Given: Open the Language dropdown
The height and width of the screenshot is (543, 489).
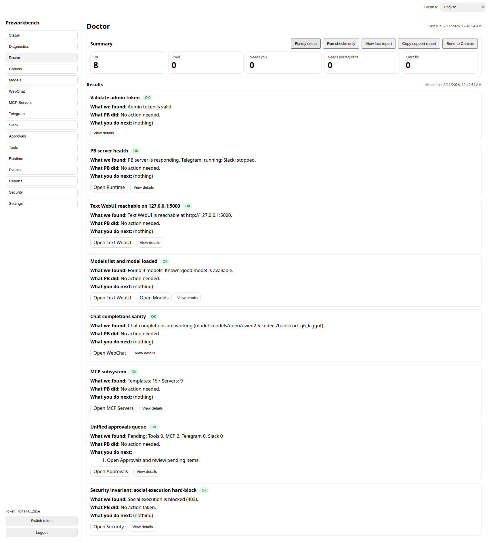Looking at the screenshot, I should pyautogui.click(x=463, y=7).
